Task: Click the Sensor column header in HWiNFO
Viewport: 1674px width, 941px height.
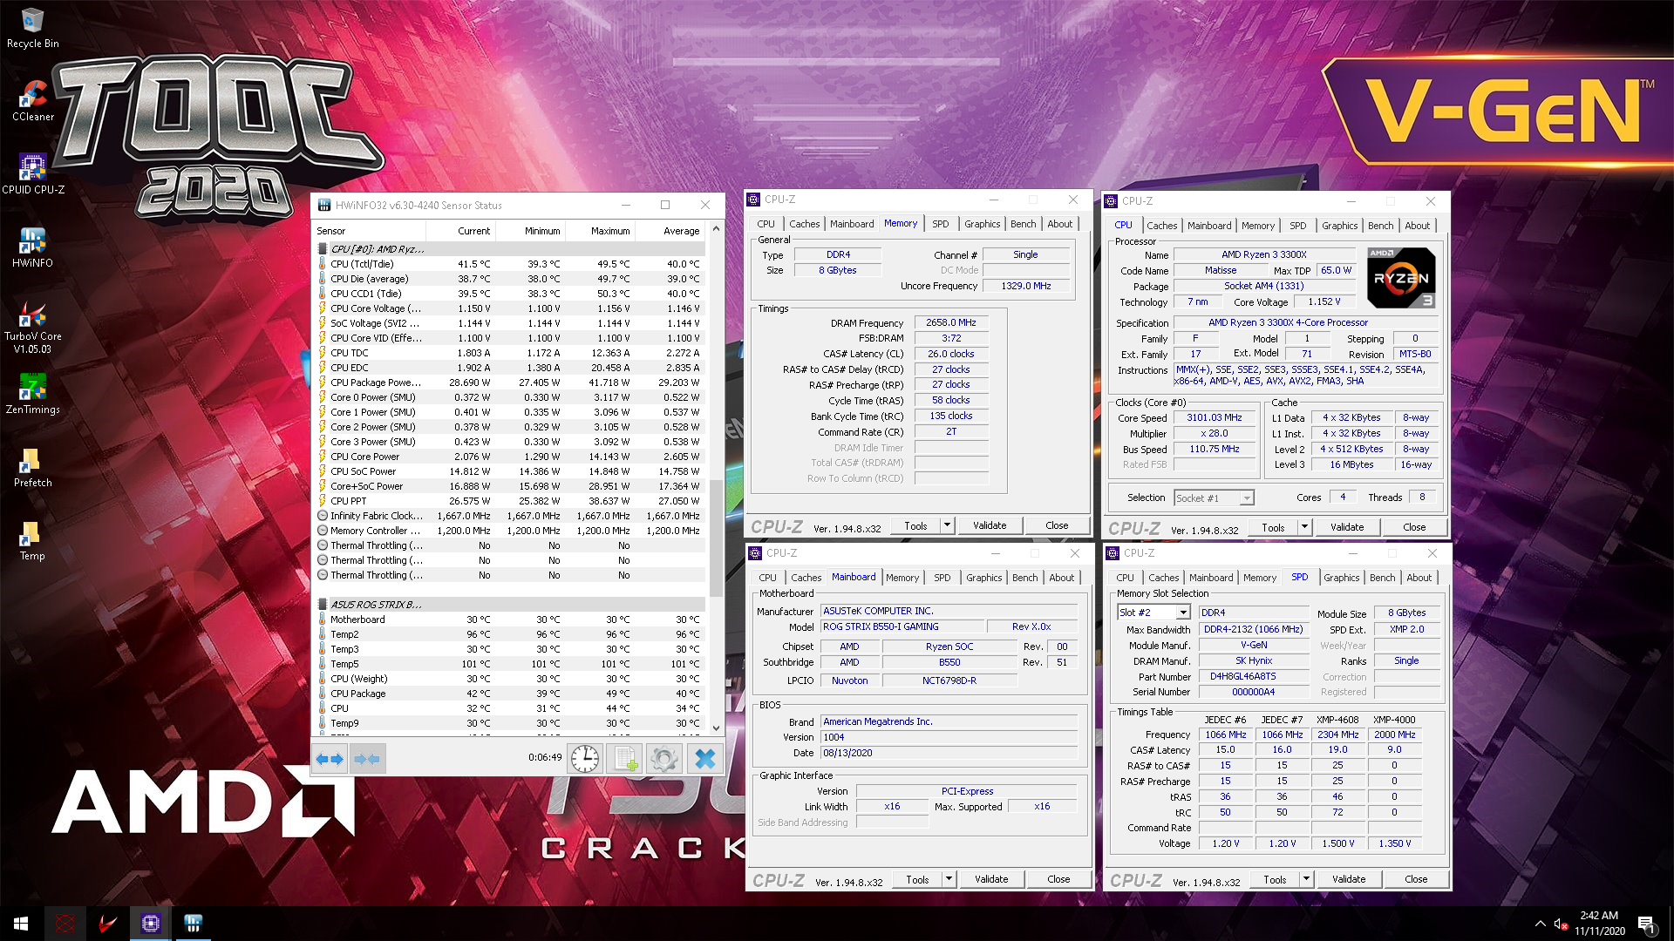Action: click(x=370, y=231)
